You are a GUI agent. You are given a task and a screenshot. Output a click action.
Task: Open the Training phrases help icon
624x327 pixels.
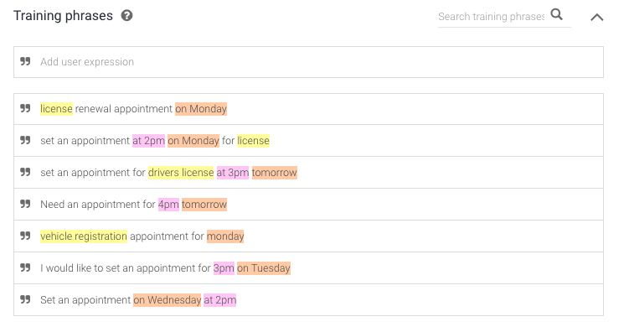pyautogui.click(x=127, y=16)
